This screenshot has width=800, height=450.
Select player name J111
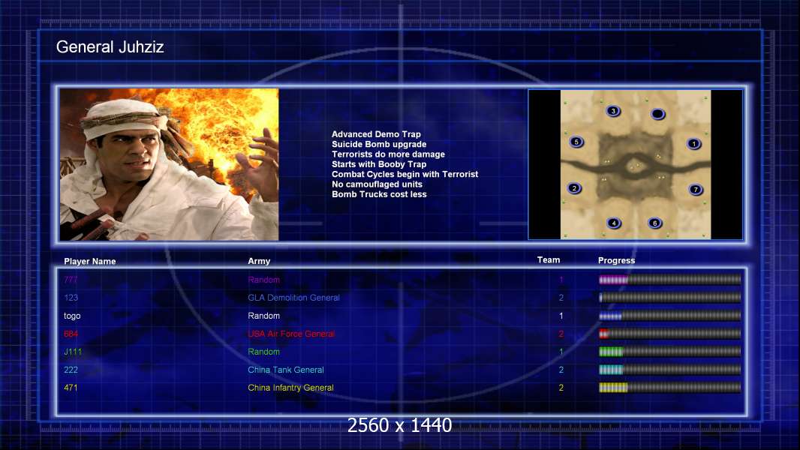(73, 352)
